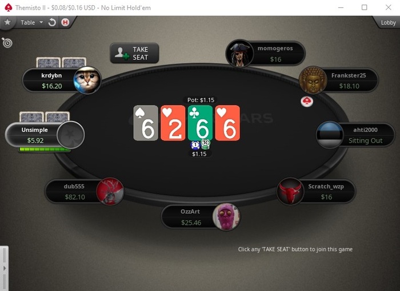Click krdybn's cat avatar
Screen dimensions: 400x291
click(87, 80)
